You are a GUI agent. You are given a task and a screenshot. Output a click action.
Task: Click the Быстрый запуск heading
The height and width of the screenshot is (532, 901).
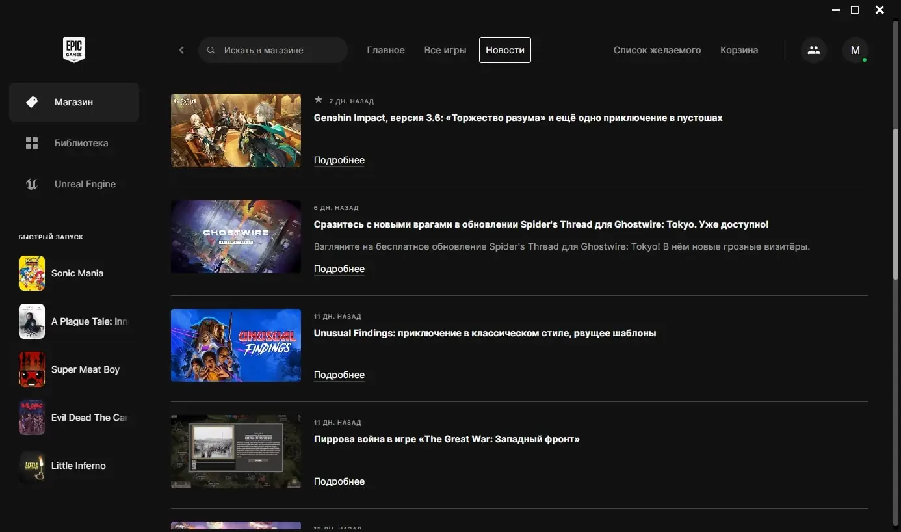51,237
